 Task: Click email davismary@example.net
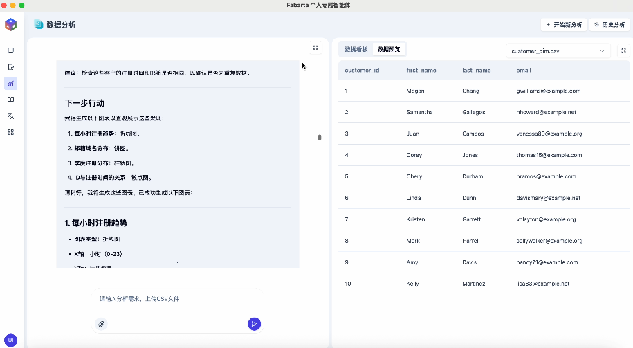coord(548,198)
